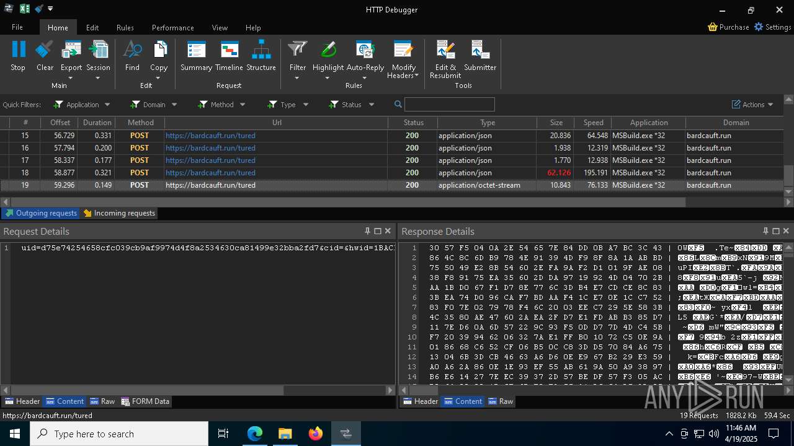Viewport: 794px width, 446px height.
Task: Switch to Incoming requests tab
Action: (x=119, y=213)
